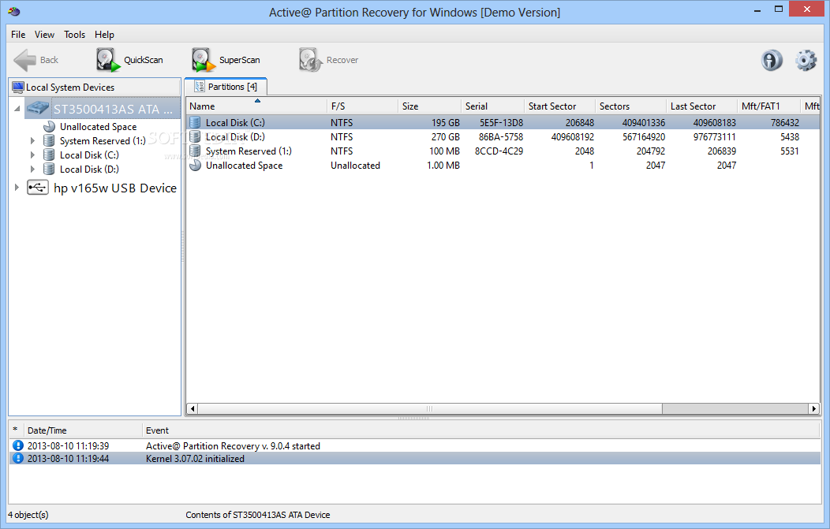Viewport: 830px width, 529px height.
Task: Click the Local System Devices monitor icon
Action: (18, 88)
